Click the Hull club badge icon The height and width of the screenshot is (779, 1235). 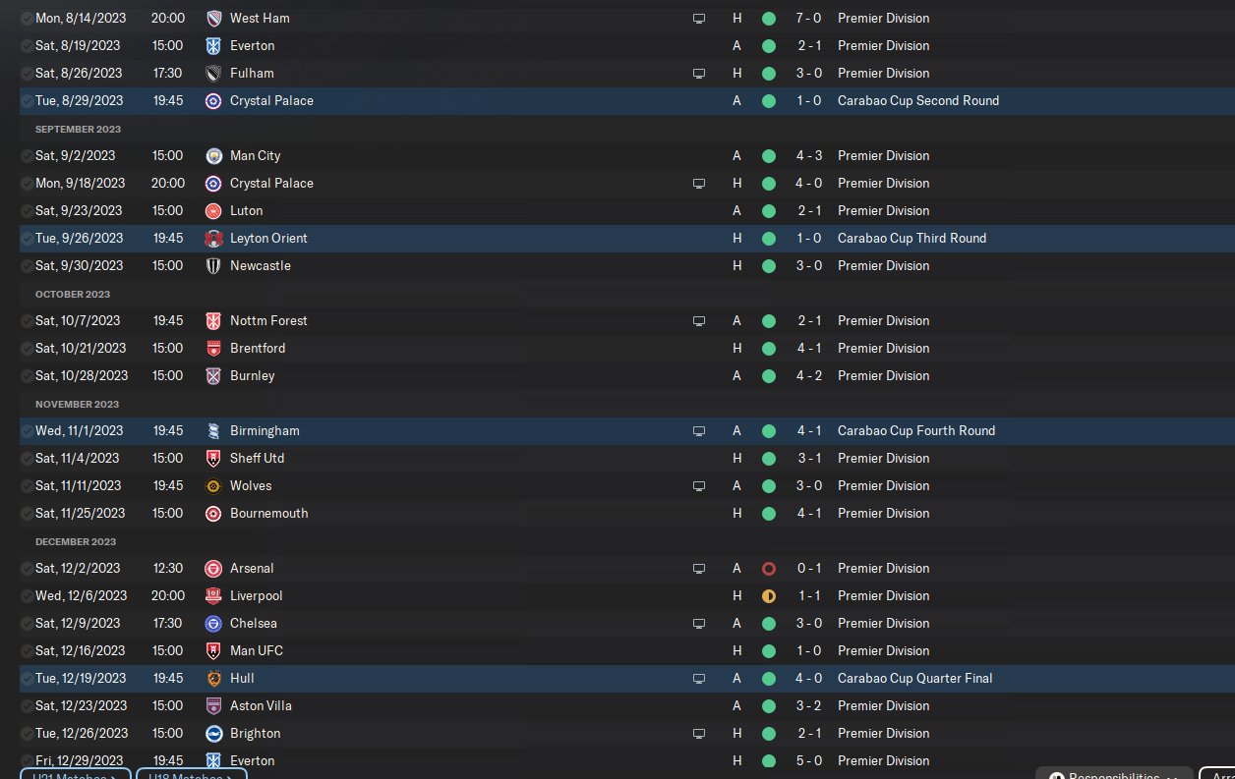[213, 679]
